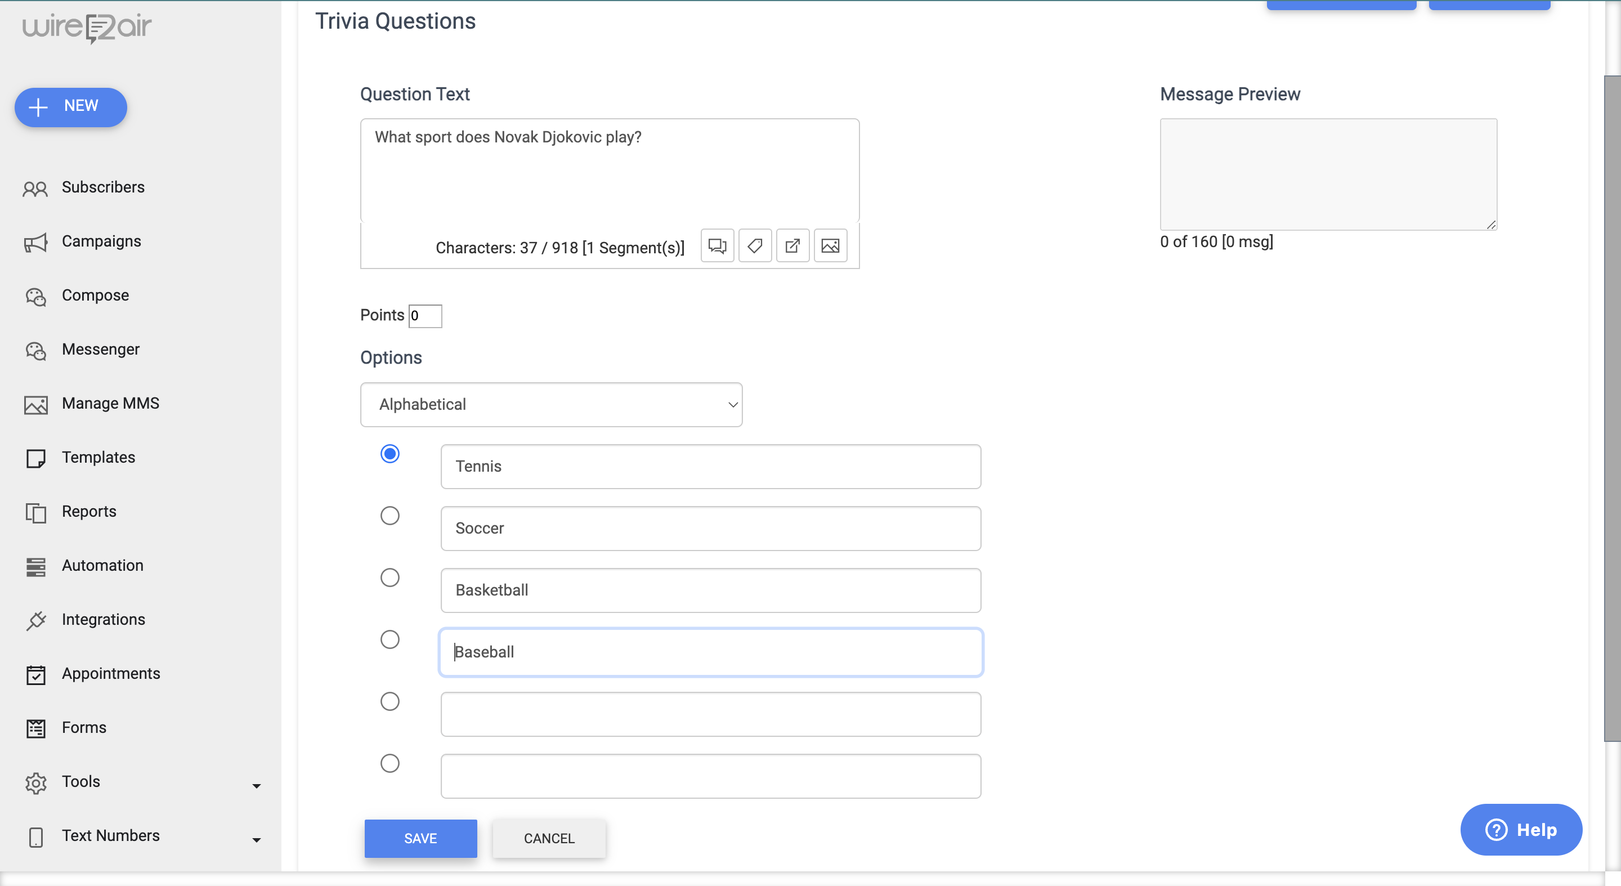The height and width of the screenshot is (886, 1621).
Task: Open Subscribers from the sidebar icon
Action: click(35, 188)
